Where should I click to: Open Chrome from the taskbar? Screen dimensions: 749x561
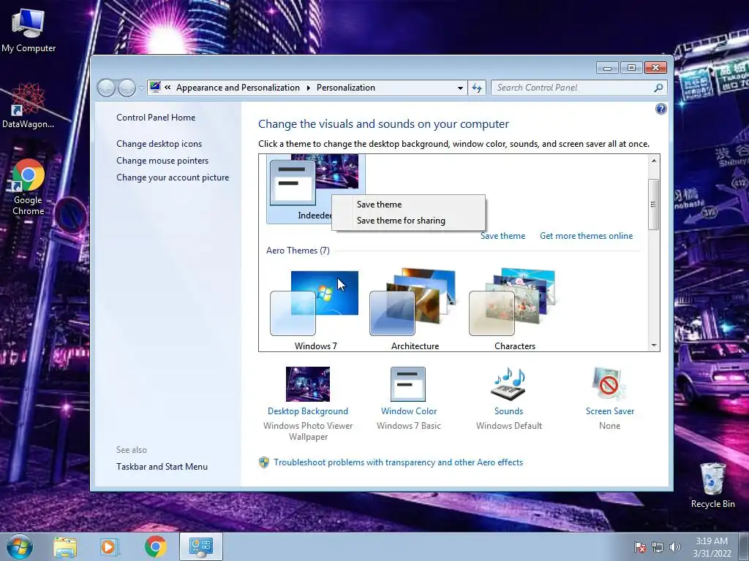pyautogui.click(x=155, y=546)
